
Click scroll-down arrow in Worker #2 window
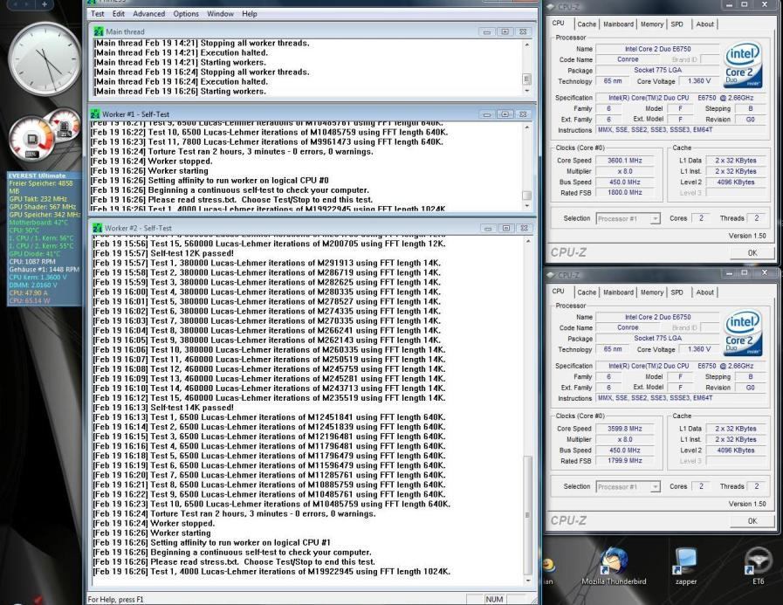(x=528, y=581)
